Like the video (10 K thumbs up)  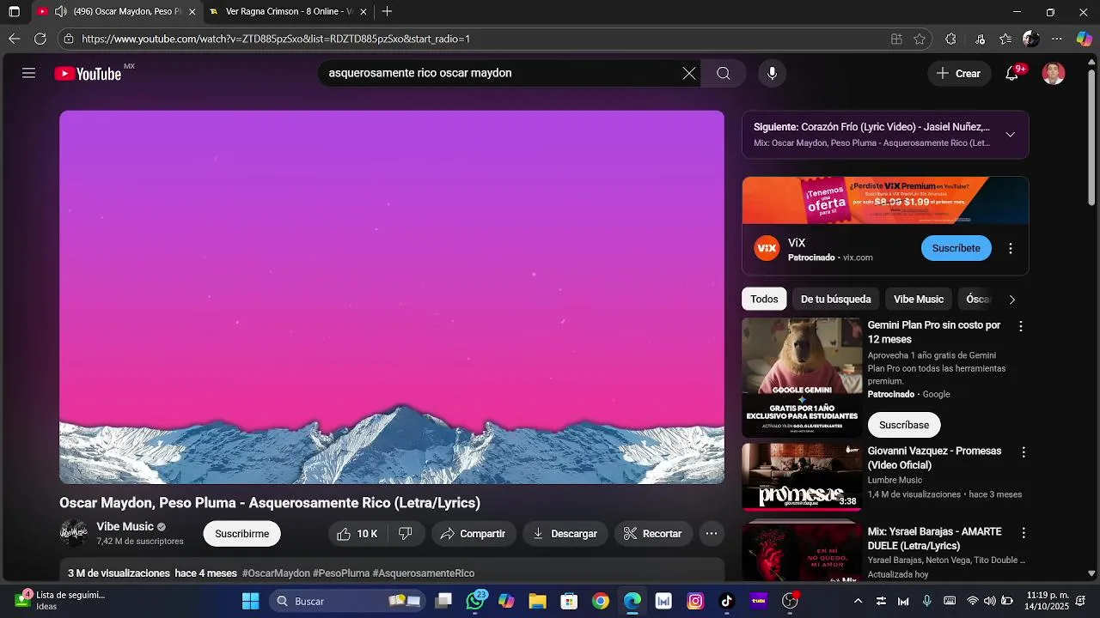point(357,534)
